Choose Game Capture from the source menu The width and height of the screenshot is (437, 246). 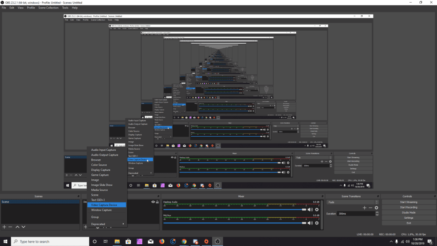click(x=107, y=175)
